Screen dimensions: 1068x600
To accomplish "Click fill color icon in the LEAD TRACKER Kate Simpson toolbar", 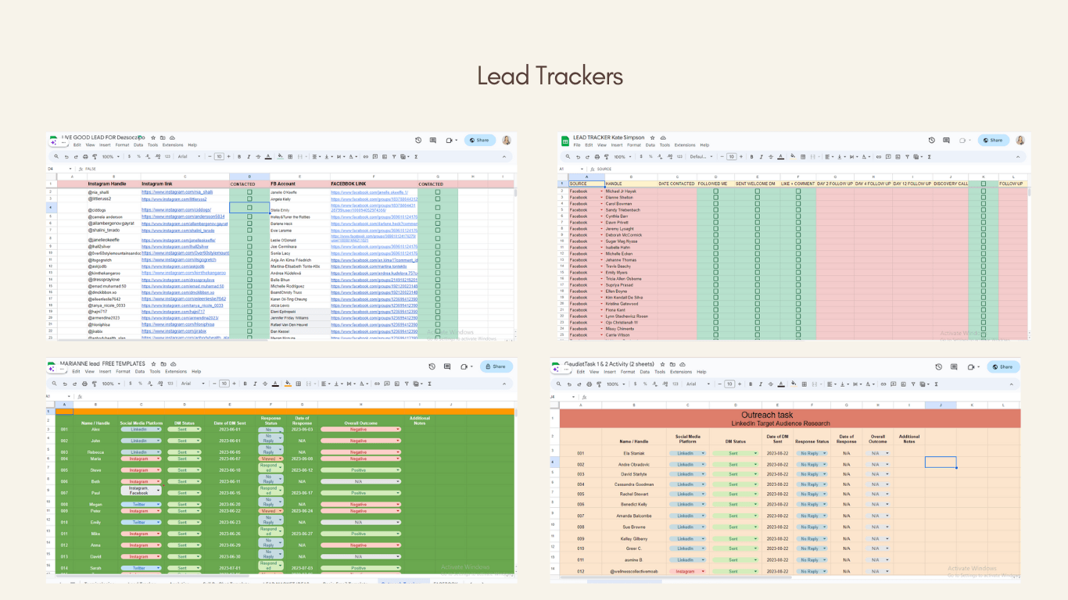I will click(x=792, y=156).
